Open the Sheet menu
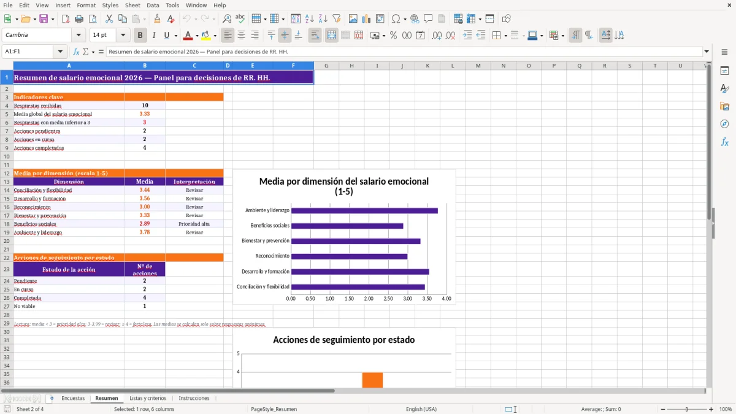The image size is (736, 414). [x=132, y=5]
